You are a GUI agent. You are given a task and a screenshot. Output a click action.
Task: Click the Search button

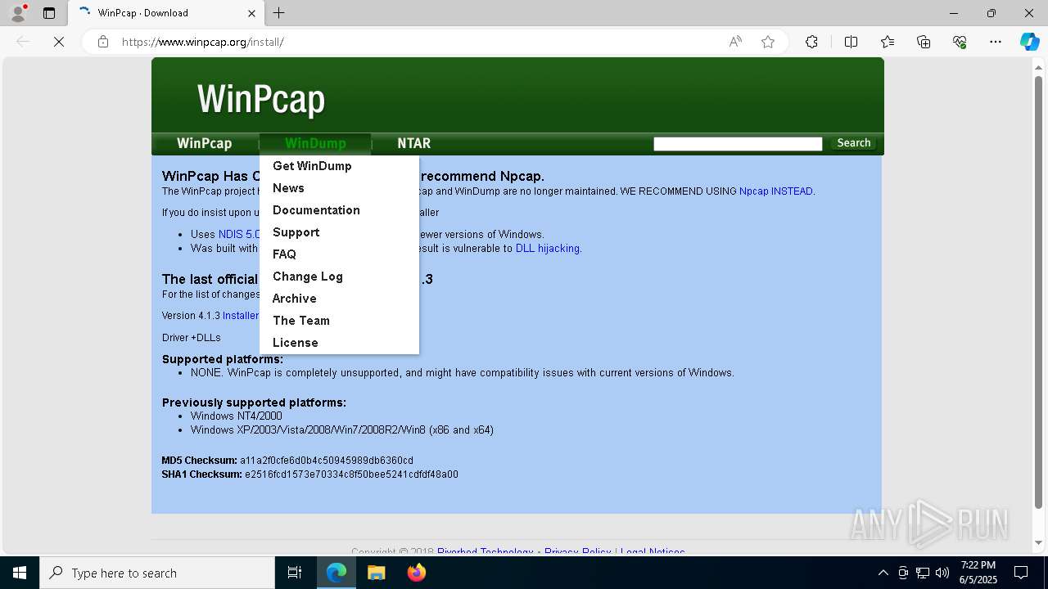(x=853, y=143)
